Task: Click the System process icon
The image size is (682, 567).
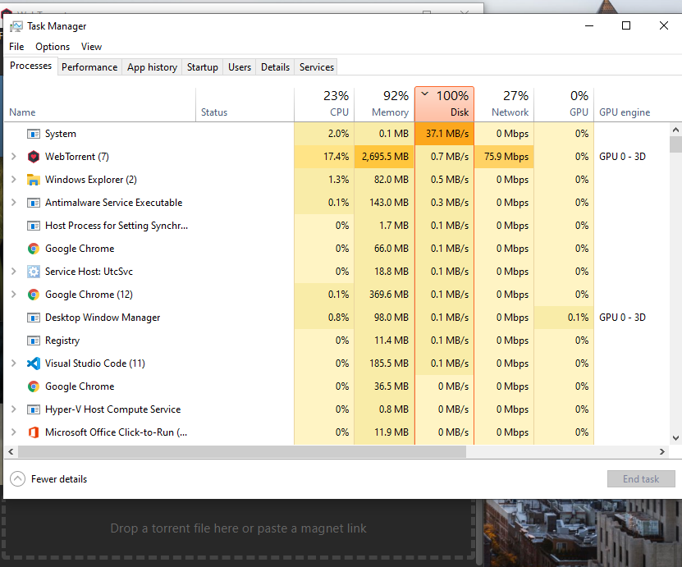Action: click(34, 134)
